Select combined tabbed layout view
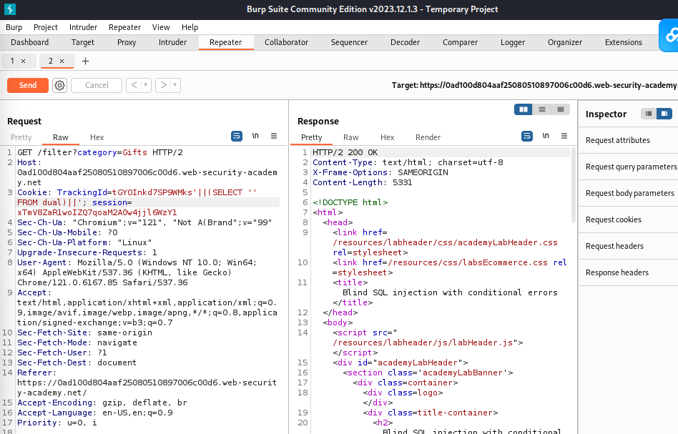This screenshot has height=434, width=678. tap(561, 109)
